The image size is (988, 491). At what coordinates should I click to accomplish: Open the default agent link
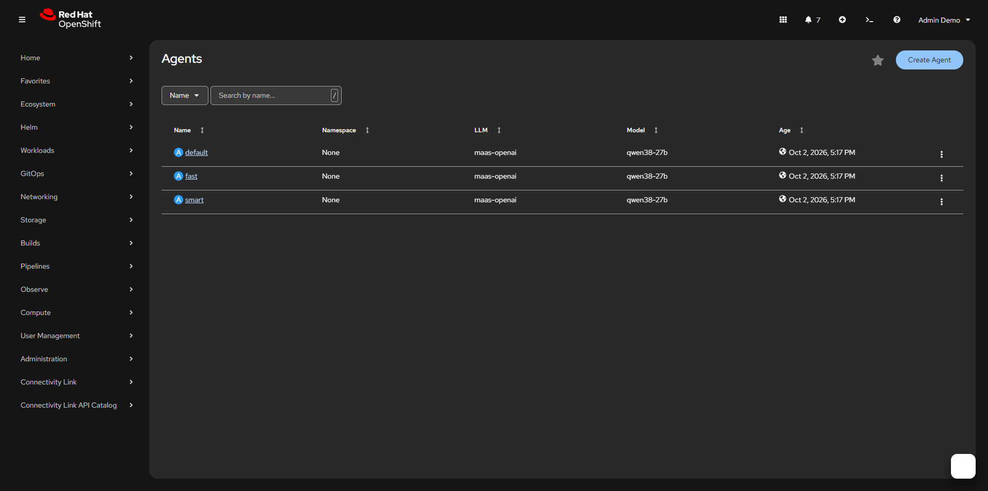coord(197,152)
